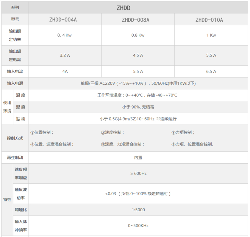Click the speed frequency response ≥ 600Hz value
This screenshot has height=237, width=250.
coord(138,174)
